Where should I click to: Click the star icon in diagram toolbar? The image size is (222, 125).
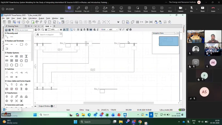click(61, 30)
